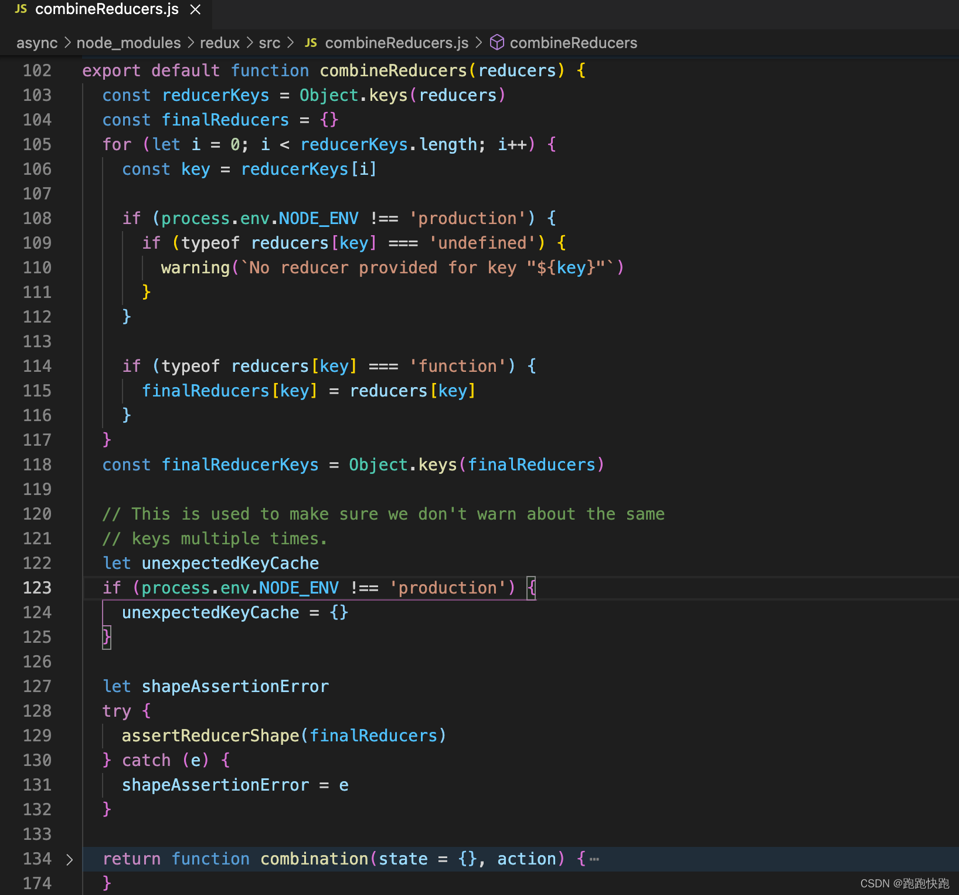
Task: Close the combineReducers.js tab
Action: pyautogui.click(x=194, y=9)
